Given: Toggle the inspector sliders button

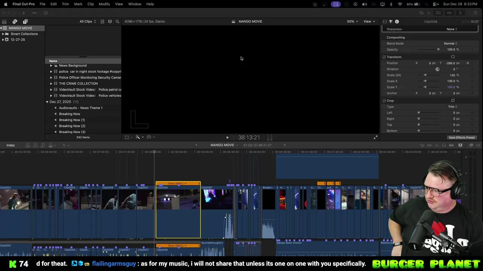Looking at the screenshot, I should click(x=460, y=13).
